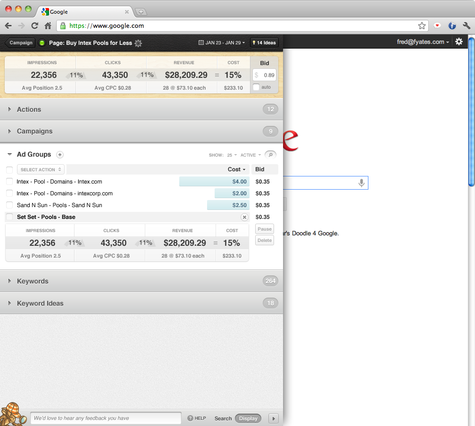Click the detective mascot icon
Viewport: 475px width, 426px height.
13,414
